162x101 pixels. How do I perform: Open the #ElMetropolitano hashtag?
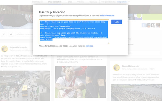[23, 56]
